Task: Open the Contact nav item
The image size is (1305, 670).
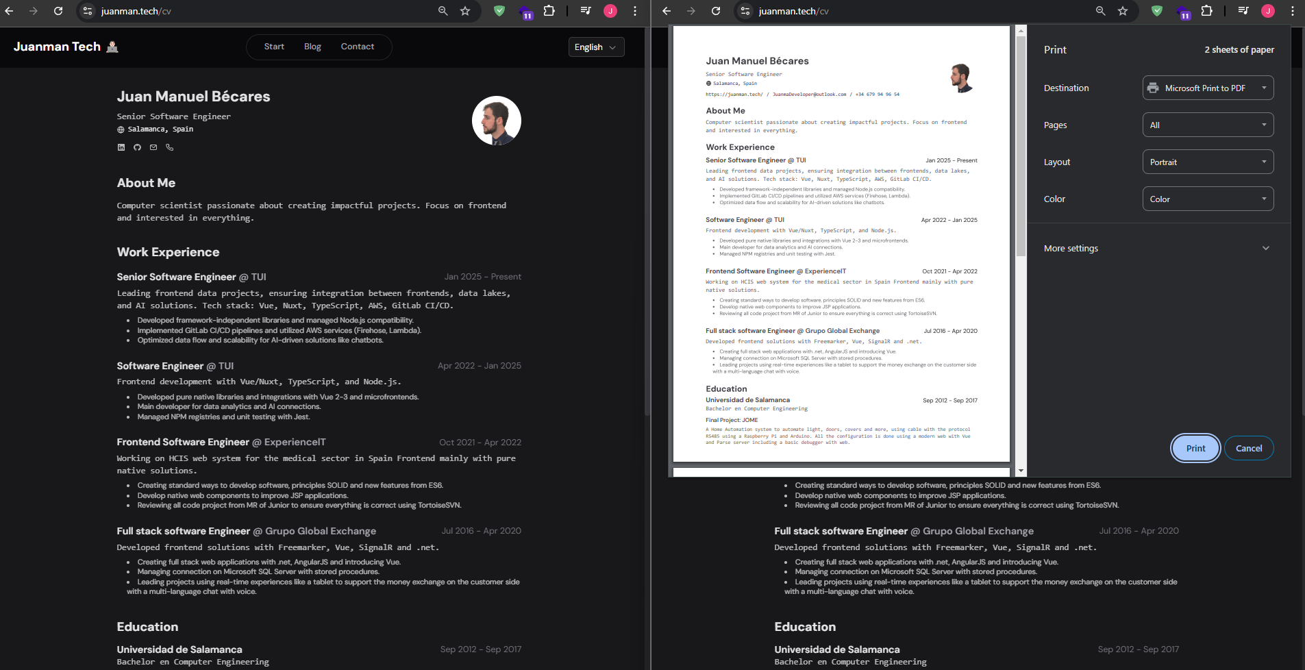Action: pos(358,47)
